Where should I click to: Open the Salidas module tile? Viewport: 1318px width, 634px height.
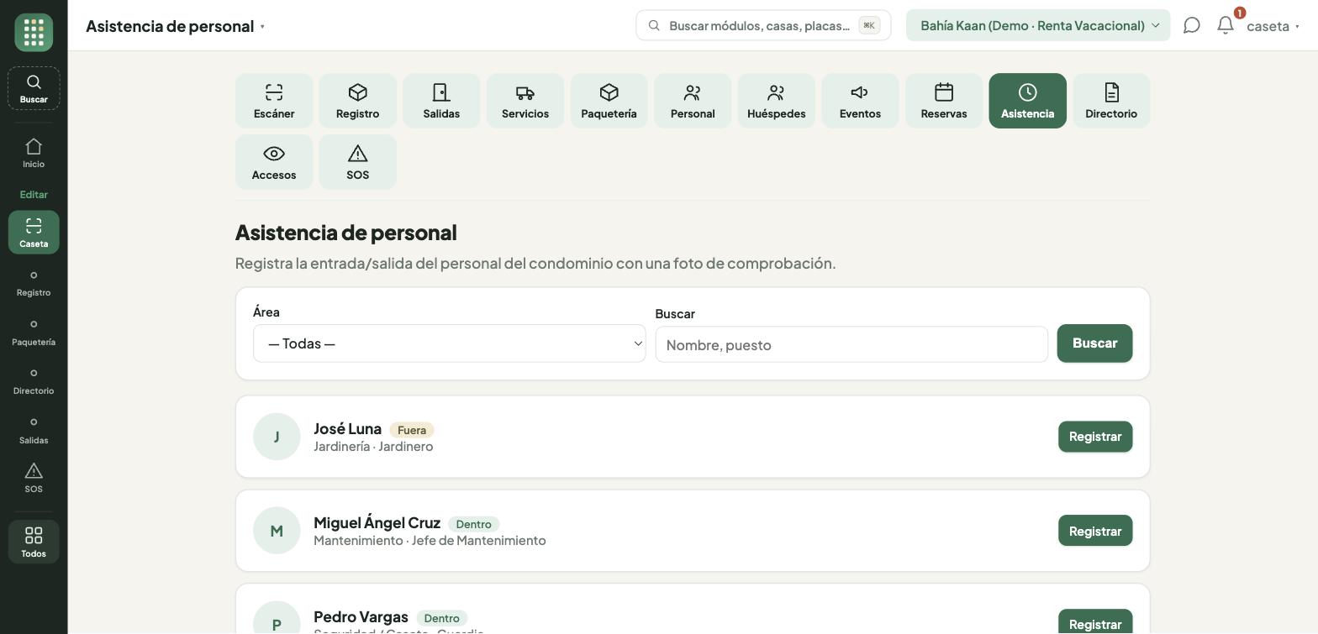point(441,101)
